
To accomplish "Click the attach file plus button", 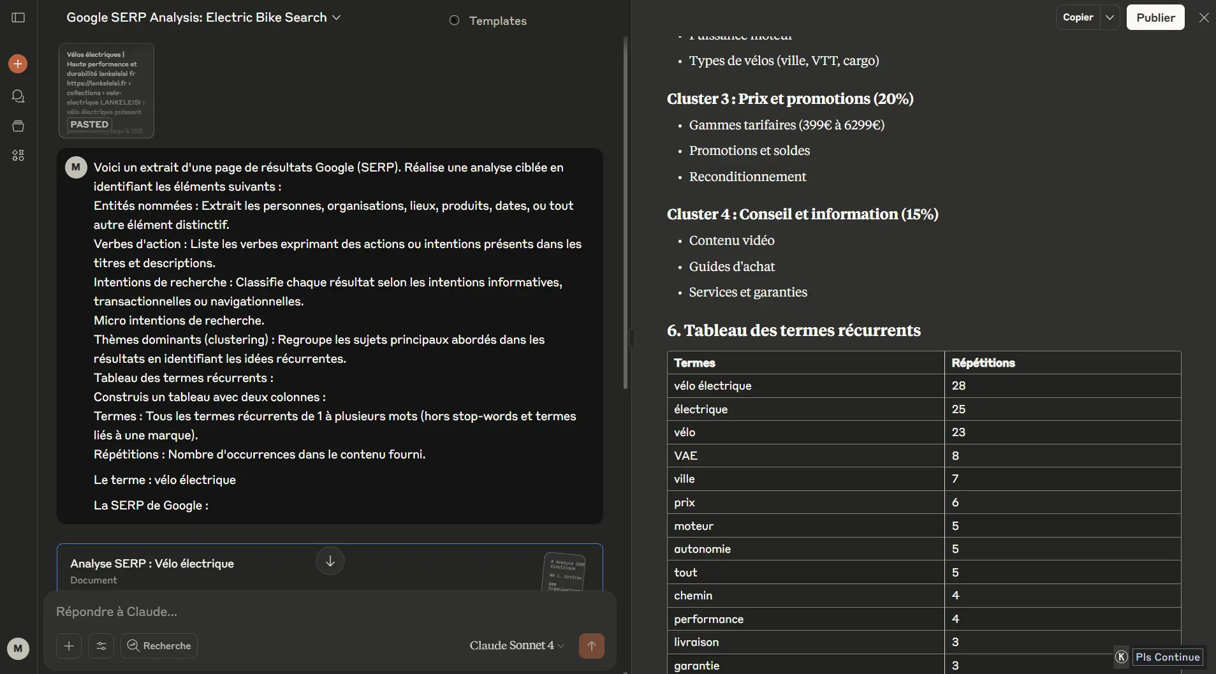I will (x=69, y=646).
